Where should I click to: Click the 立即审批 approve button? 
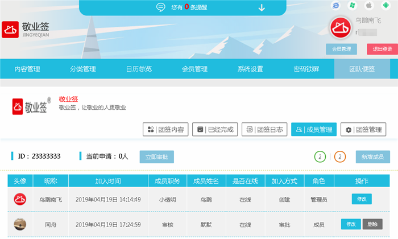pos(157,156)
